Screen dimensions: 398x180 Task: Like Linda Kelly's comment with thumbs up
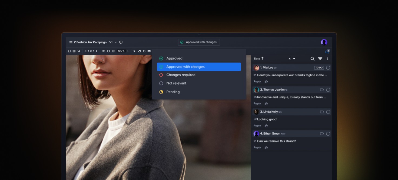coord(266,125)
